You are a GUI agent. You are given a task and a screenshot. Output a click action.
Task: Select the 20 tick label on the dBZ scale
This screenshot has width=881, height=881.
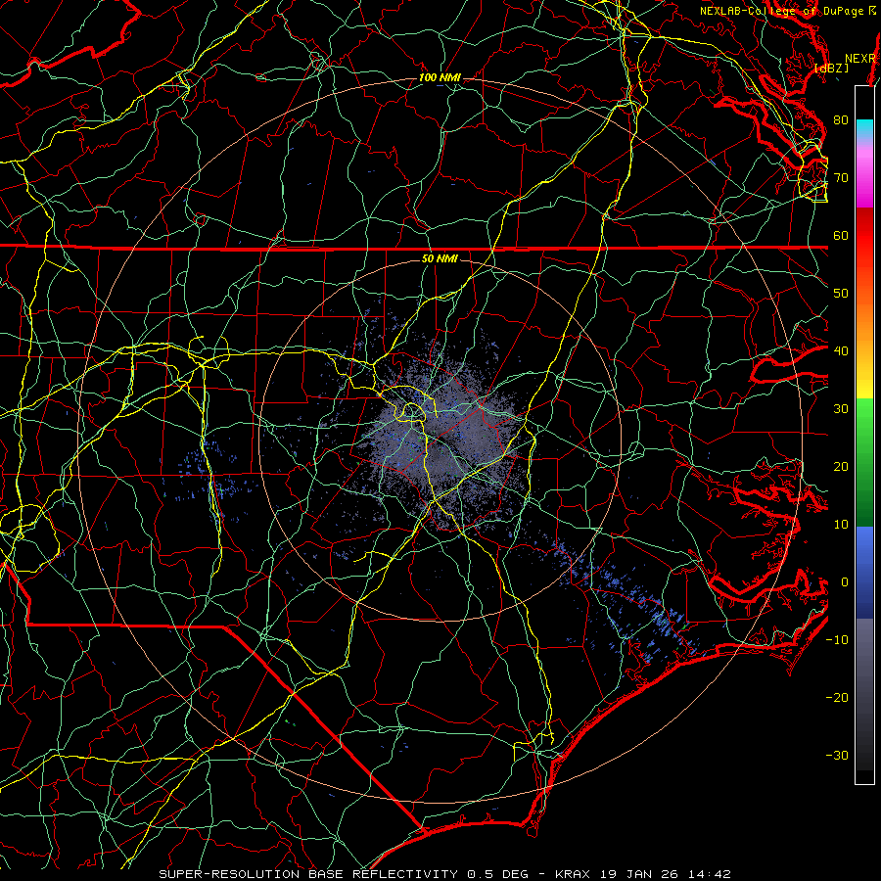(x=841, y=466)
